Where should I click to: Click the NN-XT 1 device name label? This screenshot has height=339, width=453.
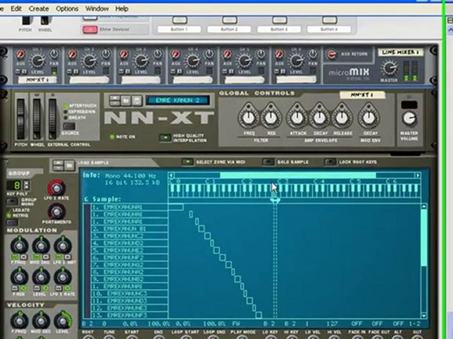362,95
